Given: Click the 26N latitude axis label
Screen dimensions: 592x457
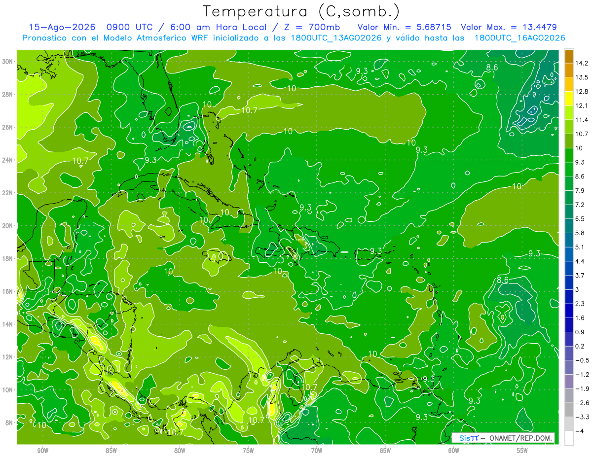Looking at the screenshot, I should coord(8,127).
